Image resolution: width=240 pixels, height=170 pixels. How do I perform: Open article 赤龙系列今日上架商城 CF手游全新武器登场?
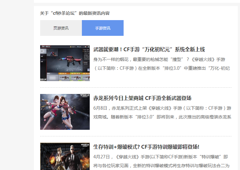coord(142,98)
